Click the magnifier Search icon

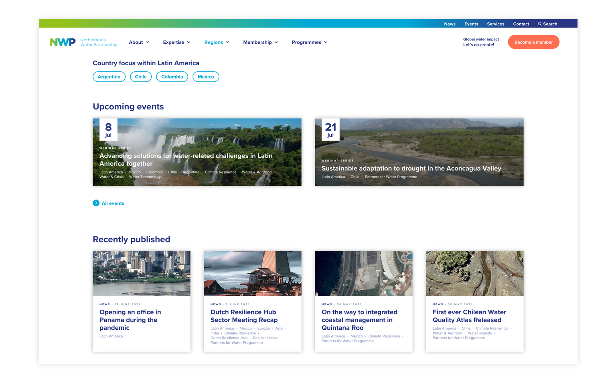pyautogui.click(x=547, y=24)
